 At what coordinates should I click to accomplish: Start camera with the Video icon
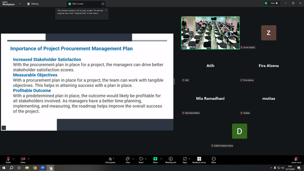pos(23,160)
